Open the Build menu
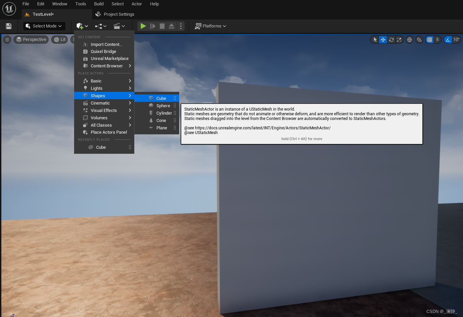Viewport: 463px width, 317px height. point(99,4)
